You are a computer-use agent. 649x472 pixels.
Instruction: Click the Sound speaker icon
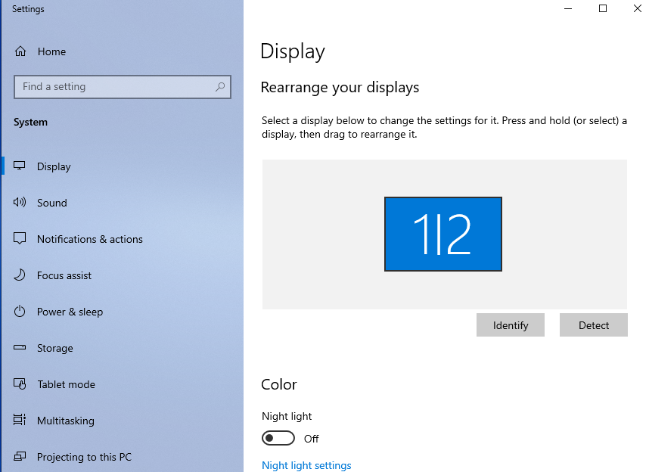tap(20, 203)
